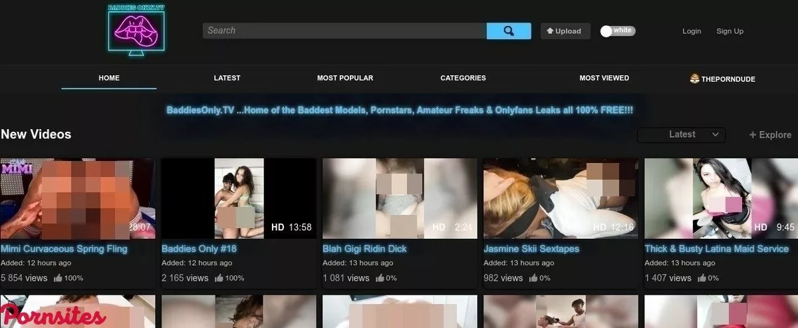Image resolution: width=798 pixels, height=328 pixels.
Task: Switch to the Most Popular tab
Action: 344,78
